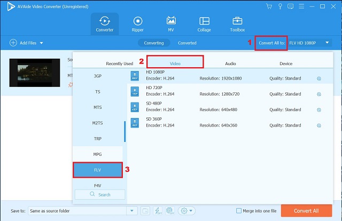The width and height of the screenshot is (342, 221).
Task: Select the 640x360 resolution text
Action: (229, 125)
